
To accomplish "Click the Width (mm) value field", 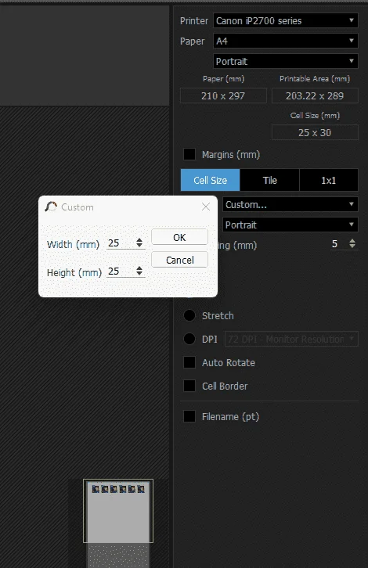I will click(x=121, y=243).
